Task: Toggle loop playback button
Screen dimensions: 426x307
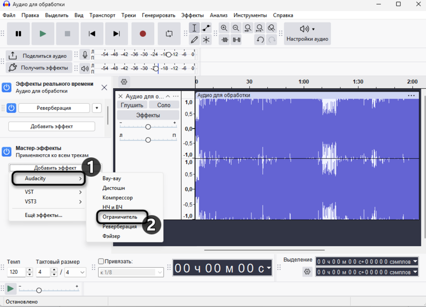Action: pos(169,34)
